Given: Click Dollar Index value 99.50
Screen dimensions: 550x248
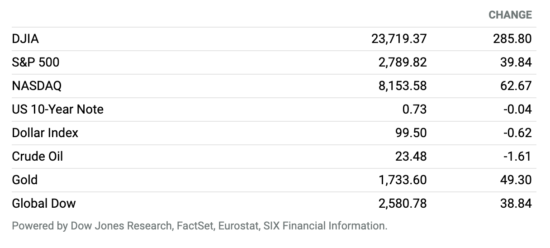Looking at the screenshot, I should [411, 133].
